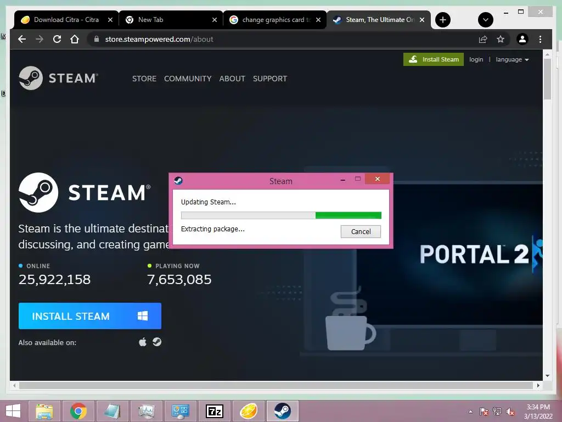Image resolution: width=562 pixels, height=422 pixels.
Task: Click the taskbar clock showing 3:34 PM
Action: click(x=538, y=412)
